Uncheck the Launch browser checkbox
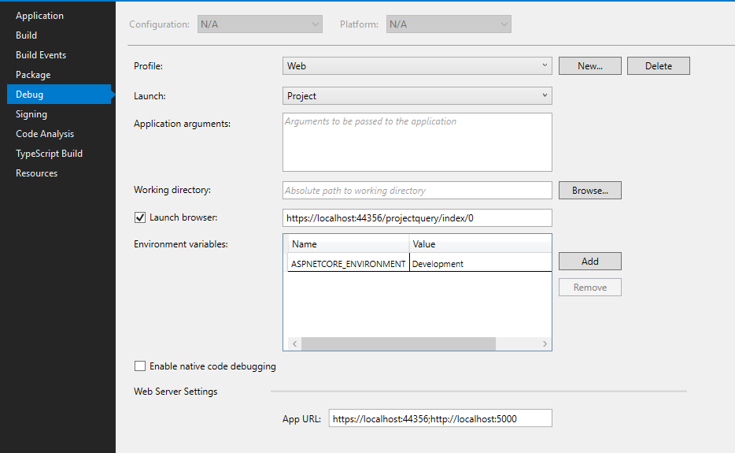The image size is (735, 453). (140, 217)
